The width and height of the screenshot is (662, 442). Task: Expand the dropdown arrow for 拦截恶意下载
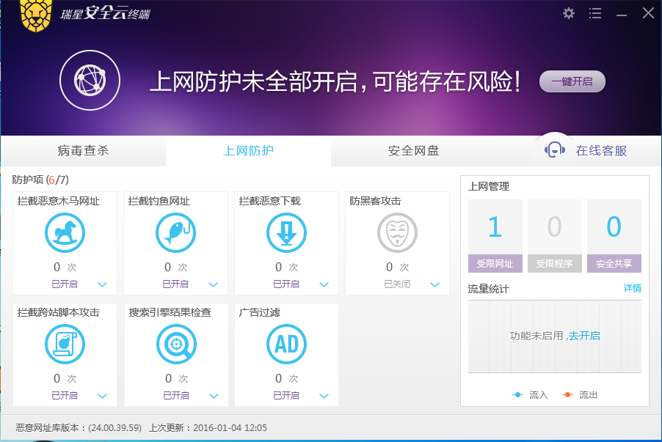[x=324, y=284]
